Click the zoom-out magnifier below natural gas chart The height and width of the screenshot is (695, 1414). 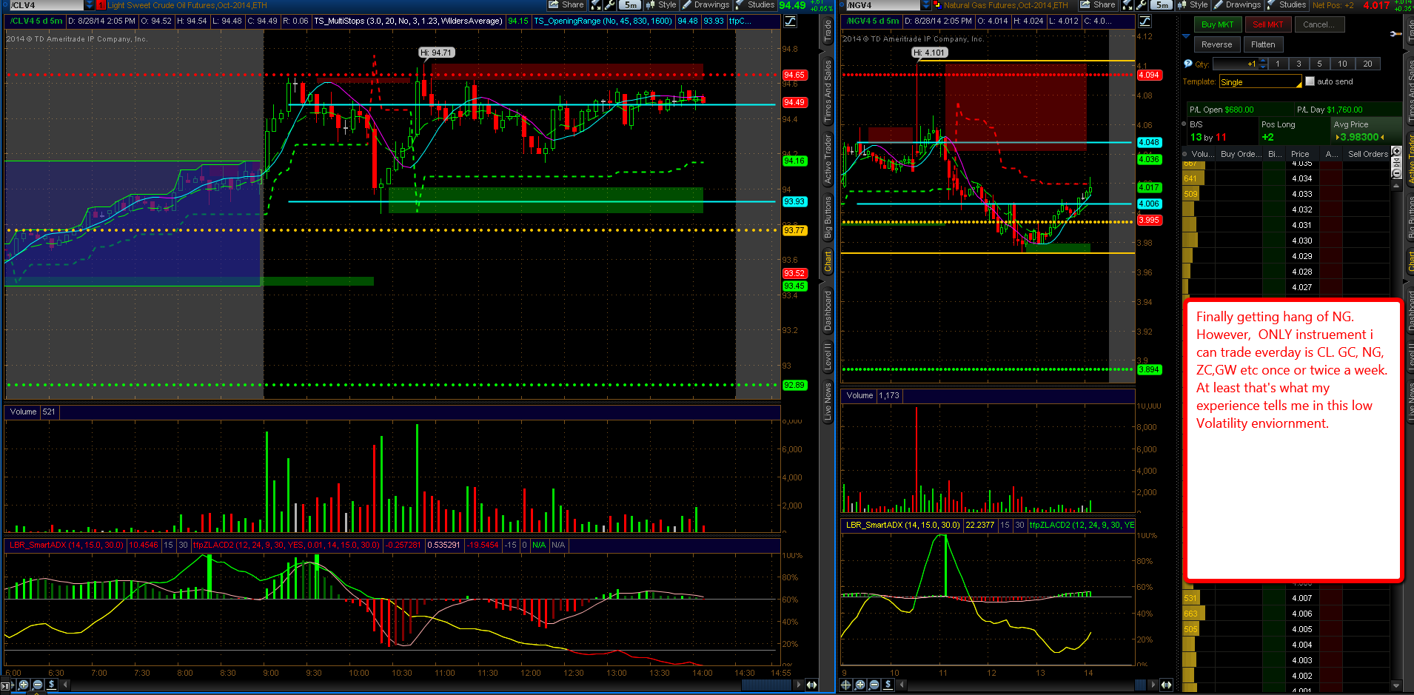click(x=874, y=685)
